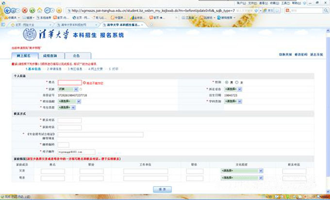Close the active 清华大学 本科招生报名 browser tab
Viewport: 330px width, 200px height.
142,25
